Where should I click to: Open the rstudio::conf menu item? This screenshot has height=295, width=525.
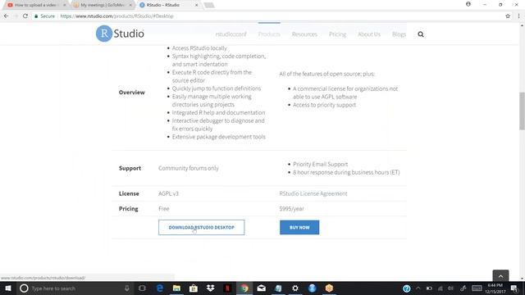[x=231, y=34]
